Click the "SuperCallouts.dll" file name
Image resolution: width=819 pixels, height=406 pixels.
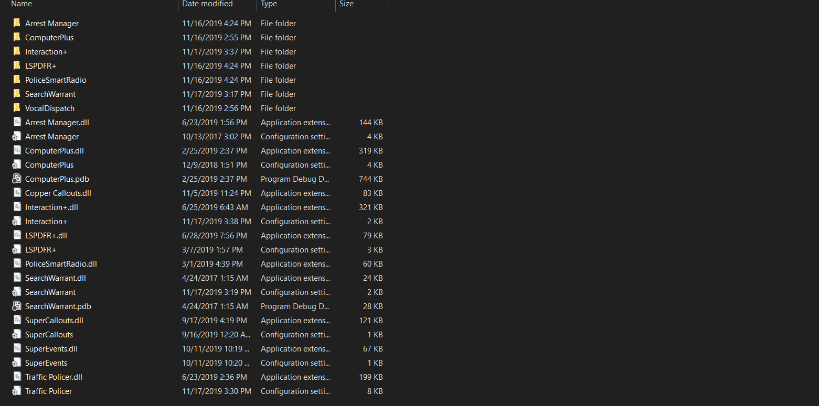[x=54, y=320]
